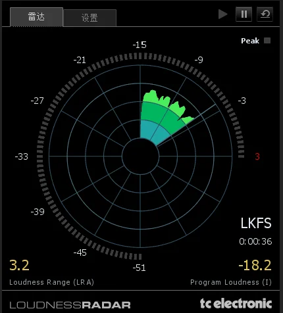Click the Loudness Range (LRA) label
283x313 pixels.
coord(52,282)
